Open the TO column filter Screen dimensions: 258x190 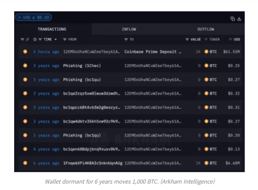126,39
